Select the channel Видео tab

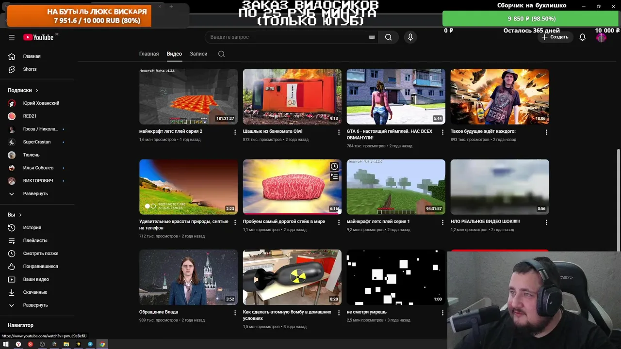(174, 54)
